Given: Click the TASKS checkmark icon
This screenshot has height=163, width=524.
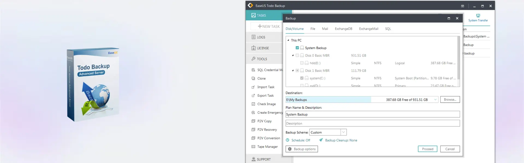Looking at the screenshot, I should [x=254, y=15].
